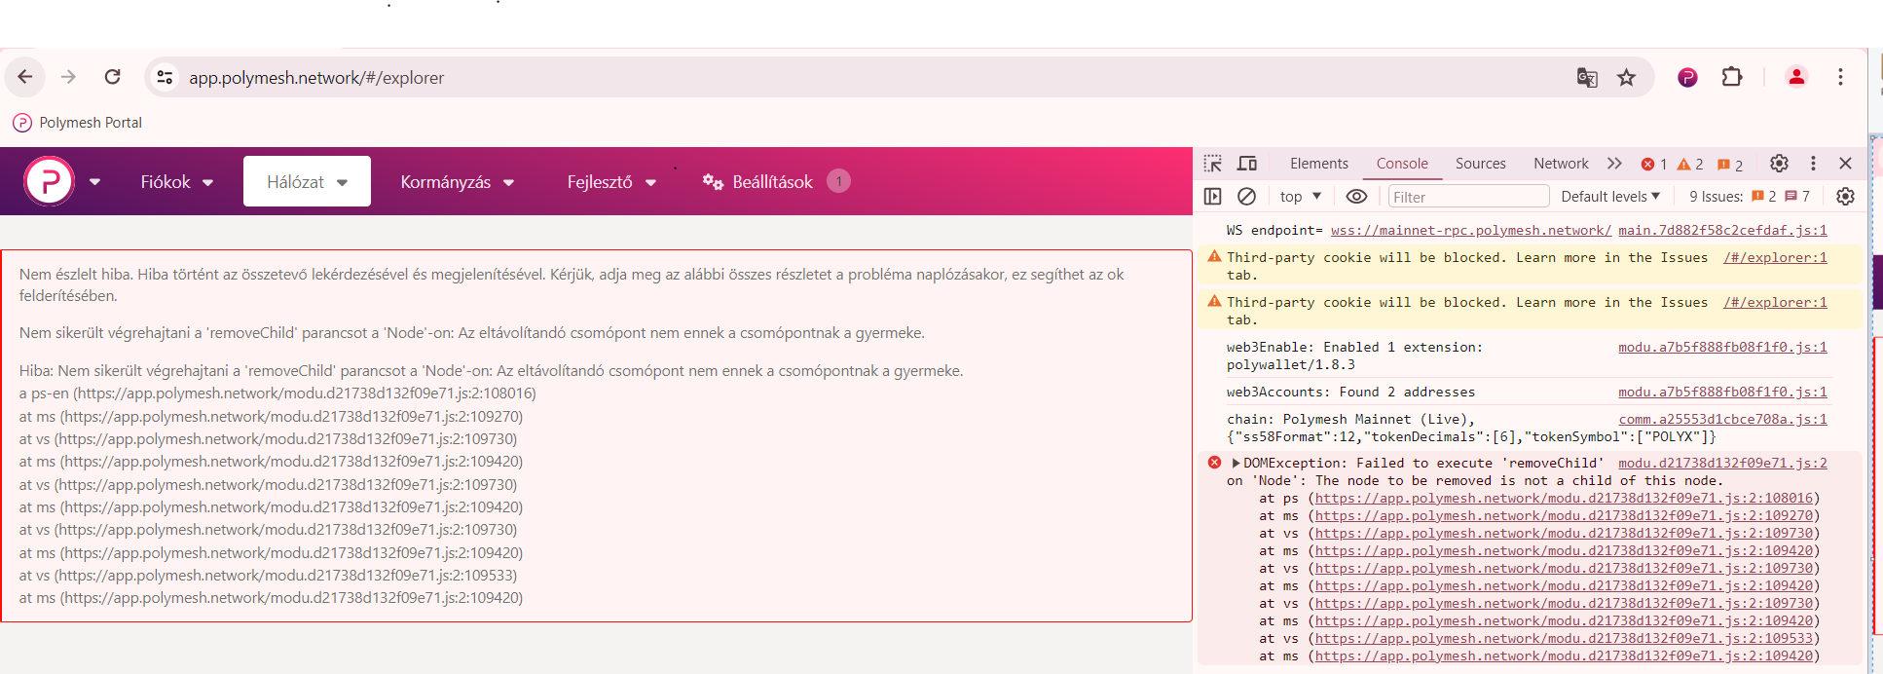View site information icon in address bar
Screen dimensions: 1883x674
[165, 77]
